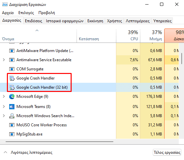Open the Προβολή menu

47,13
